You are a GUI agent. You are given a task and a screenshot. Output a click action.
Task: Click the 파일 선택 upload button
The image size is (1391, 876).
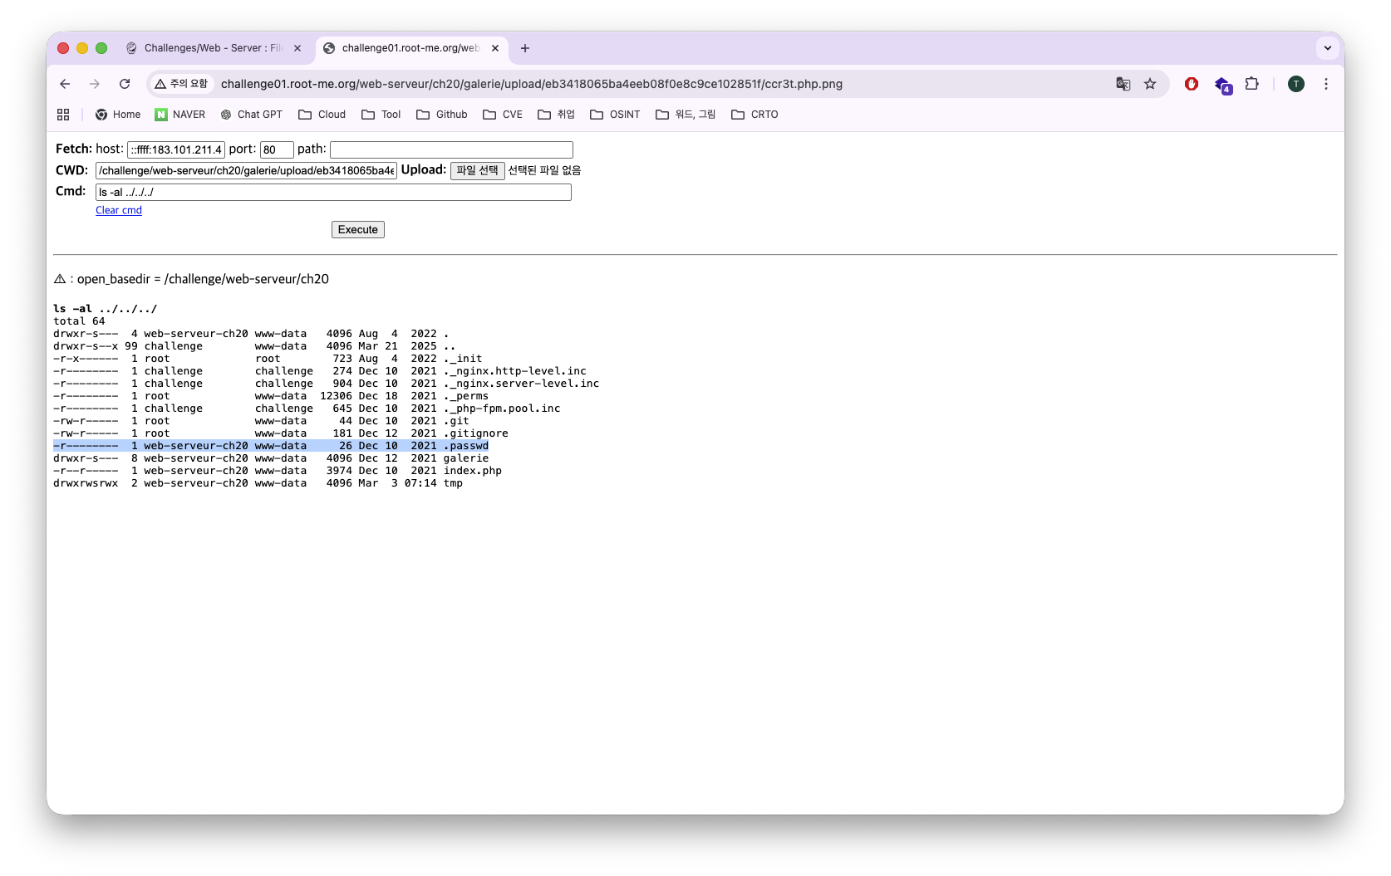tap(478, 170)
